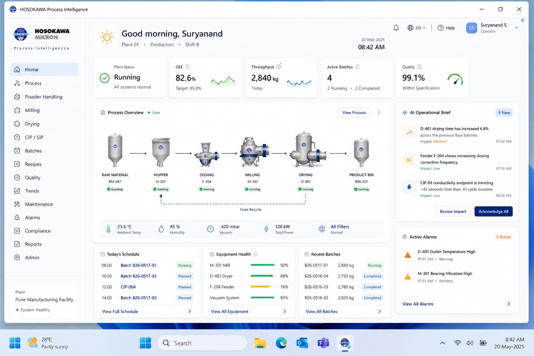This screenshot has height=356, width=534.
Task: Open Microsoft Edge from the taskbar
Action: point(281,343)
